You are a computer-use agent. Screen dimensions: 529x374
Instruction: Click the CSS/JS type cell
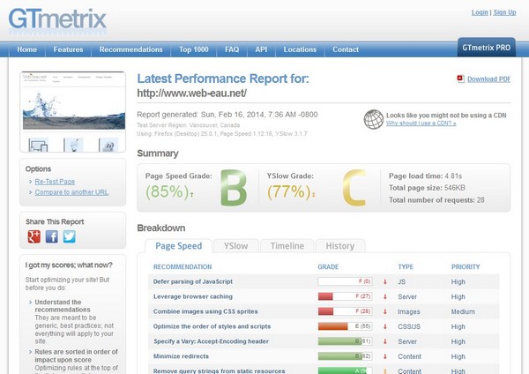coord(409,326)
